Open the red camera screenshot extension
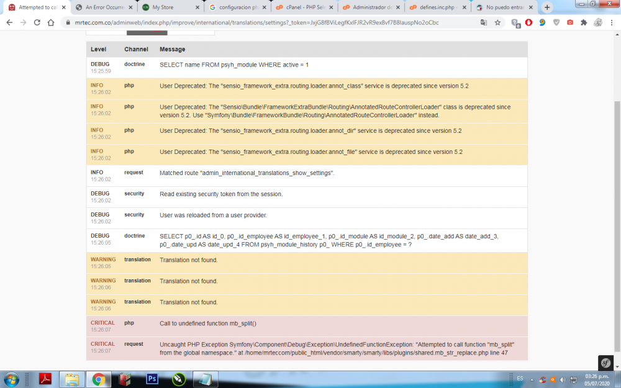 click(x=570, y=22)
